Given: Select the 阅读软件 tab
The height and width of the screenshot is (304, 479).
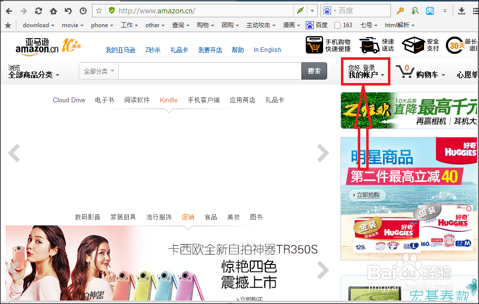Looking at the screenshot, I should (x=137, y=100).
